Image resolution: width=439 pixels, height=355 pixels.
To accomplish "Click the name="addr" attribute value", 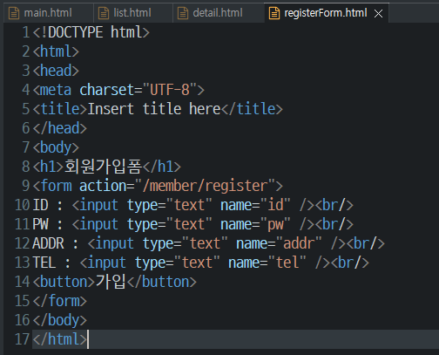I will (x=299, y=243).
